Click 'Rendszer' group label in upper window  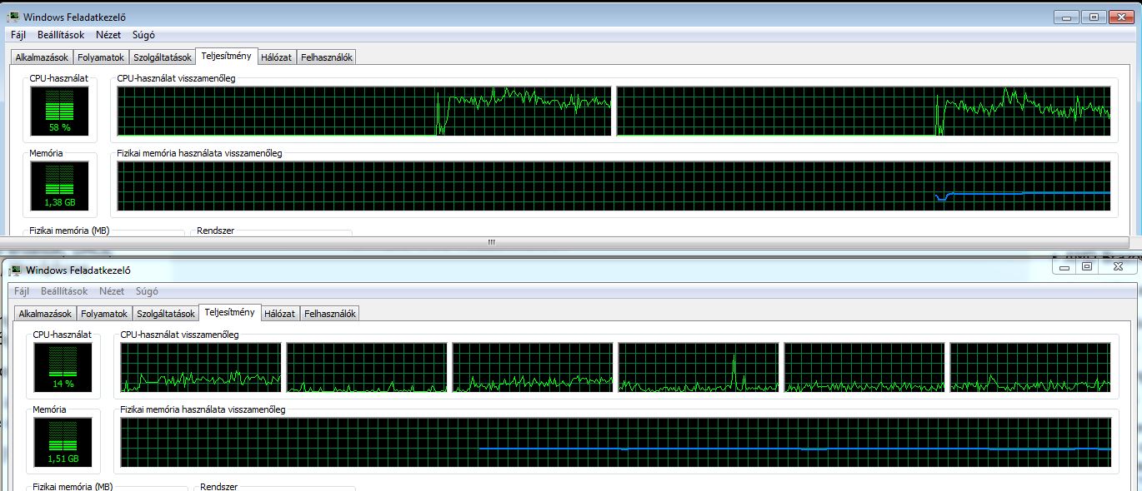point(215,231)
